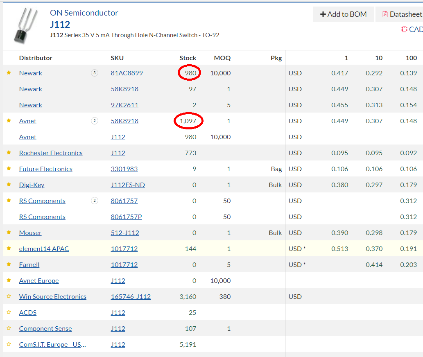Open the Newark link in row 81AC8899
423x357 pixels.
click(30, 73)
